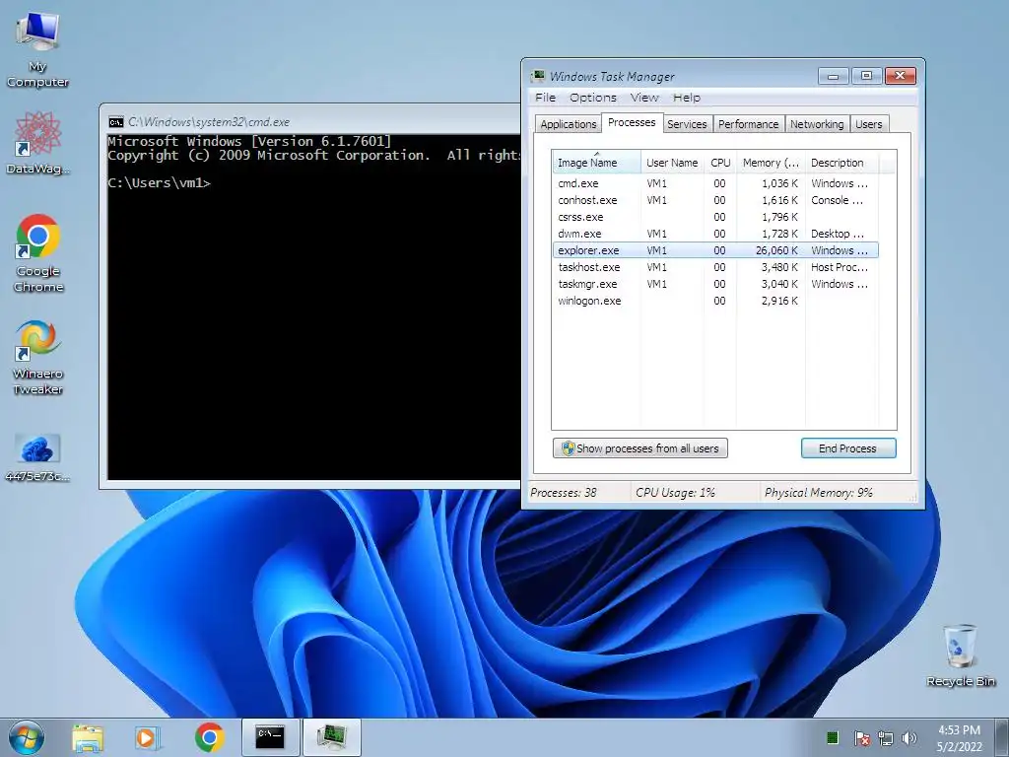Screen dimensions: 1009x757
Task: Click the Processes: 38 status bar entry
Action: click(x=563, y=493)
